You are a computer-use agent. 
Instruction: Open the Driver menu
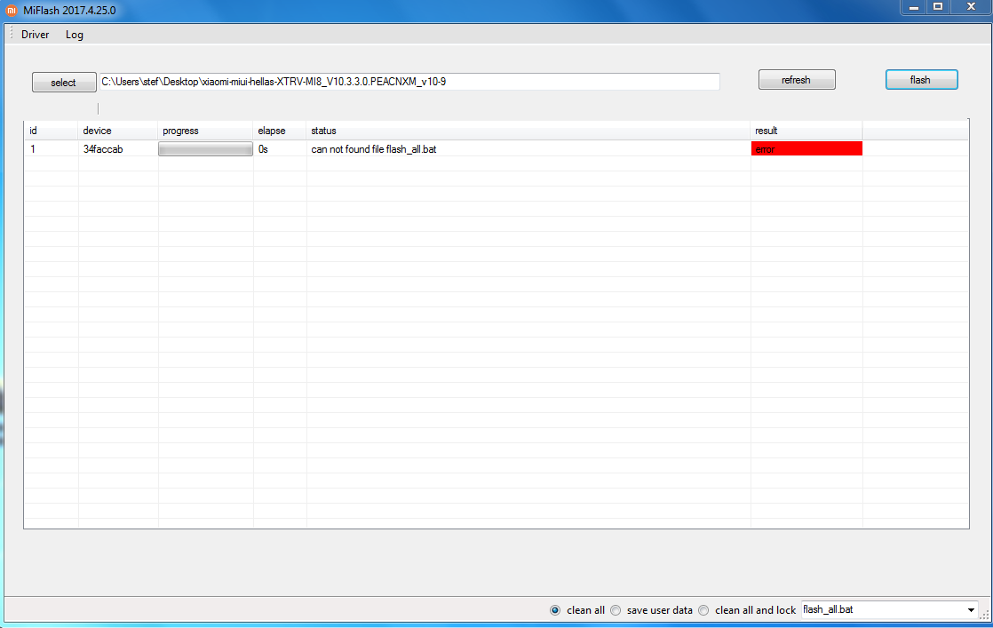(x=35, y=35)
